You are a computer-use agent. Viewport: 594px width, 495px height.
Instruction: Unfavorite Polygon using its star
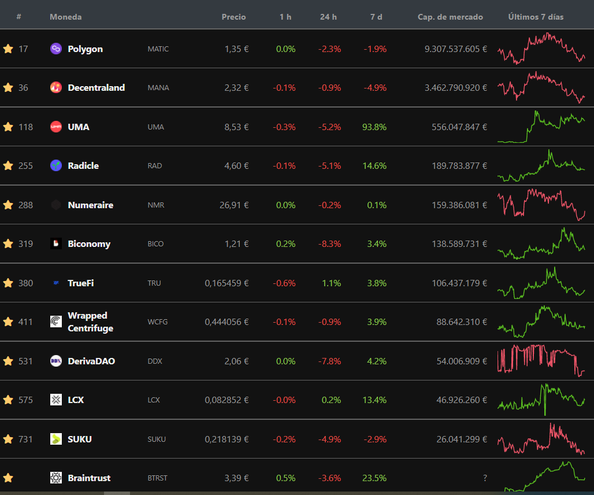(8, 49)
